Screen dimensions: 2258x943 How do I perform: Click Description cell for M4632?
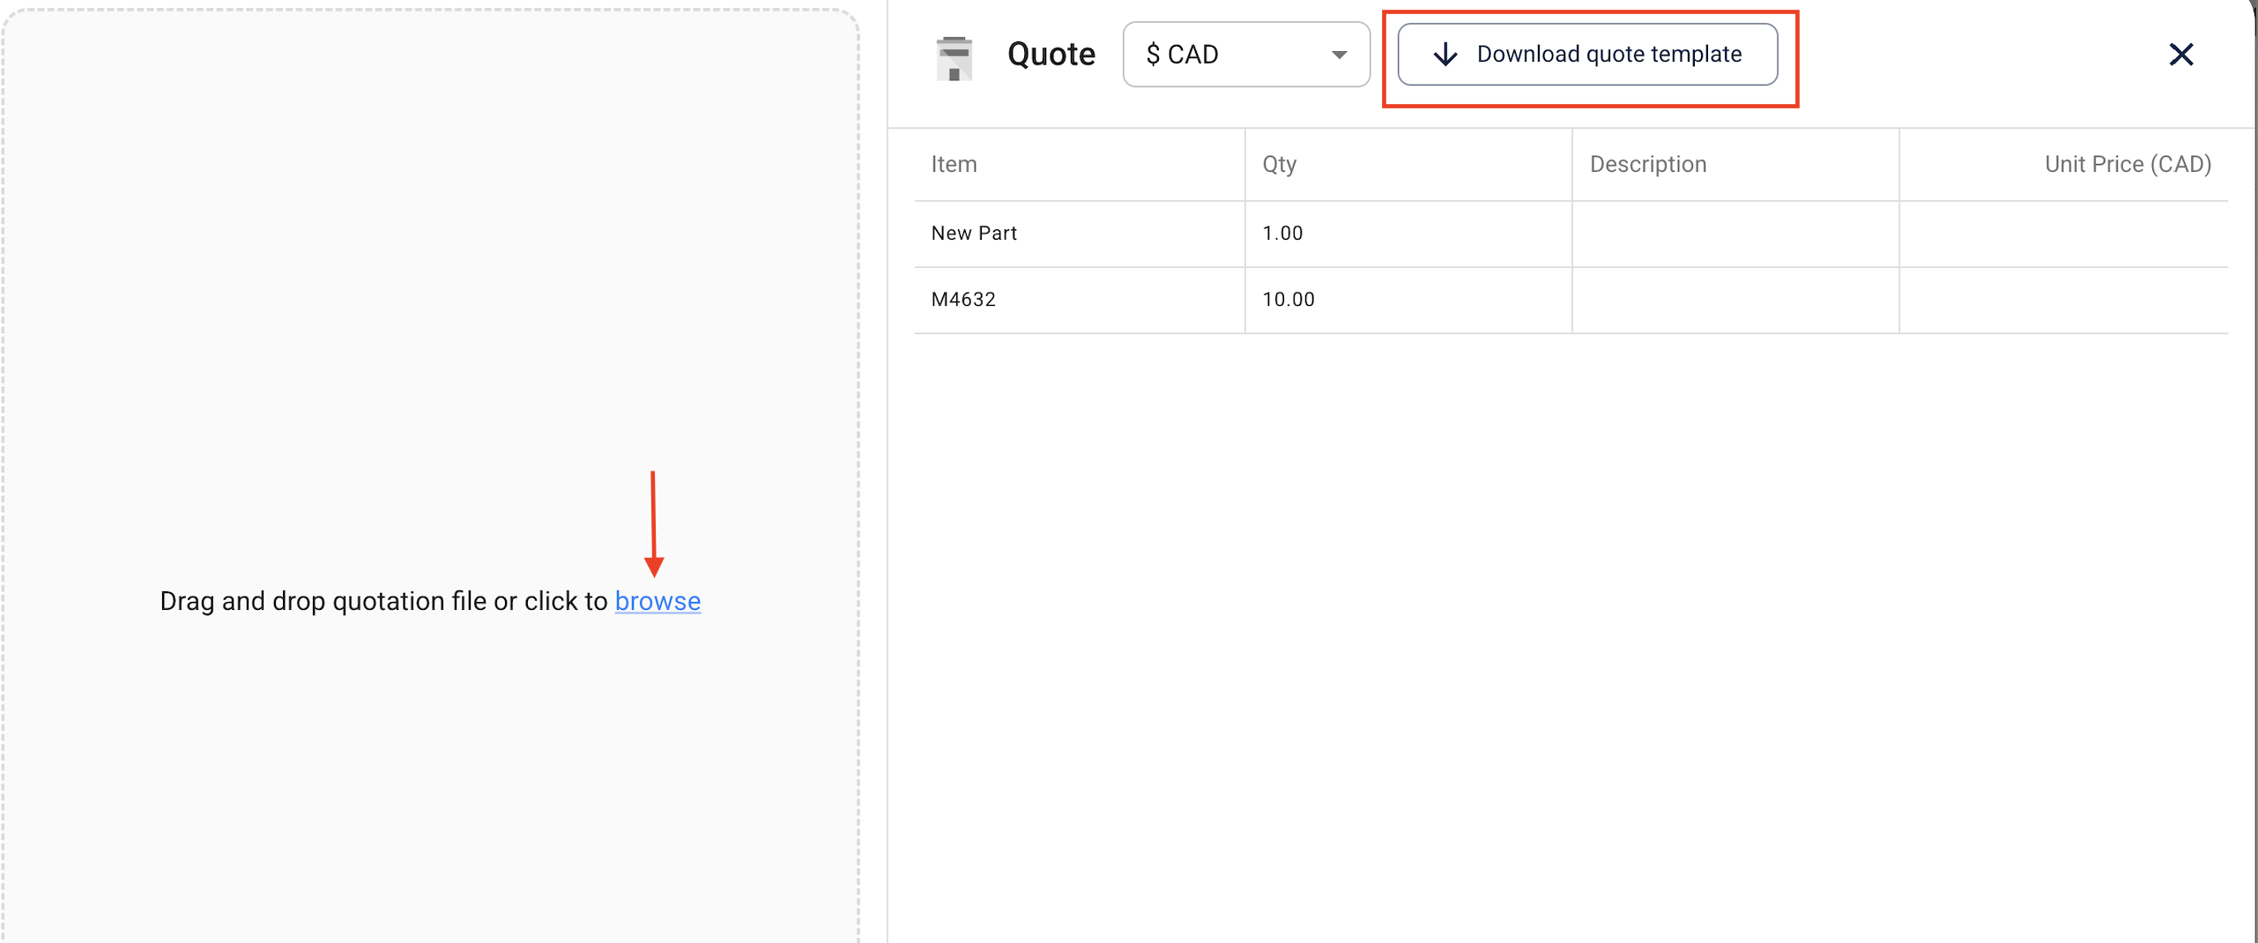coord(1734,300)
